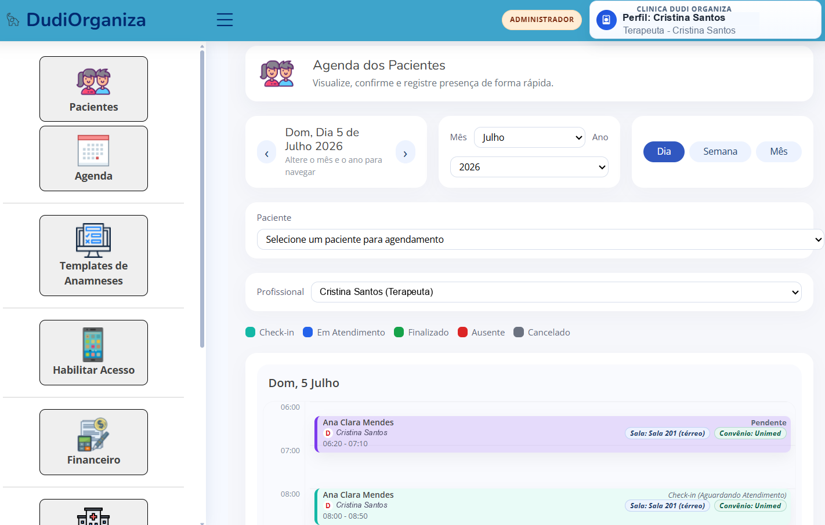This screenshot has height=525, width=825.
Task: Open the Paciente selection dropdown
Action: click(x=540, y=239)
